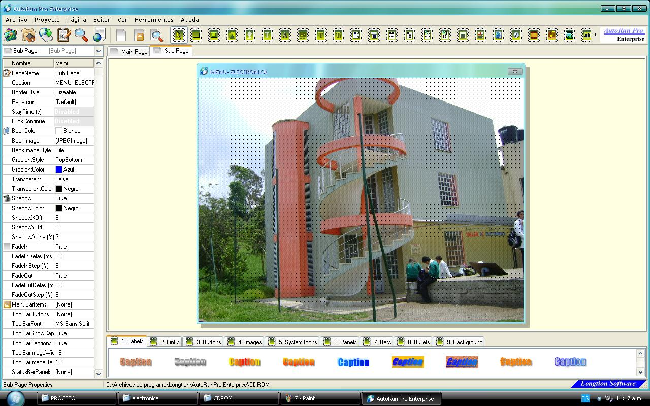Open the Archivo menu
Viewport: 650px width, 406px height.
[x=16, y=20]
